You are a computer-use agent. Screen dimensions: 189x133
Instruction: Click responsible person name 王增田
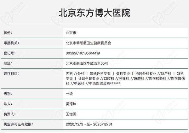coord(71,114)
